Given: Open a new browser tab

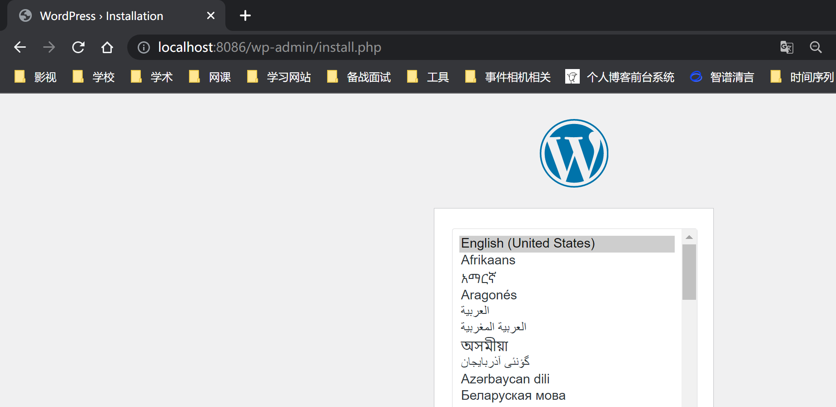Looking at the screenshot, I should 245,16.
